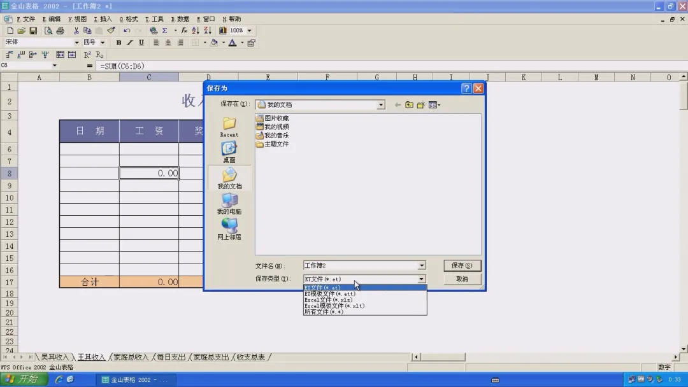Click the New workbook icon

click(10, 31)
